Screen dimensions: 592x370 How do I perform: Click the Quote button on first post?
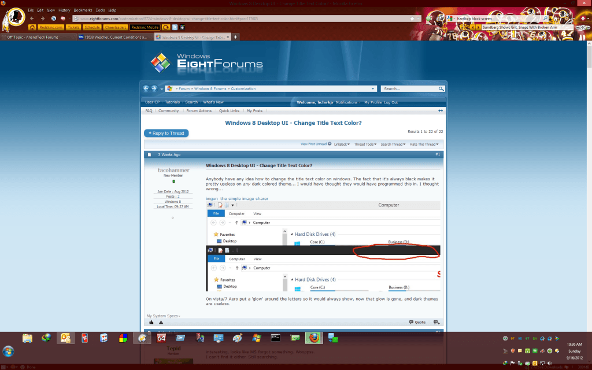[x=417, y=322]
